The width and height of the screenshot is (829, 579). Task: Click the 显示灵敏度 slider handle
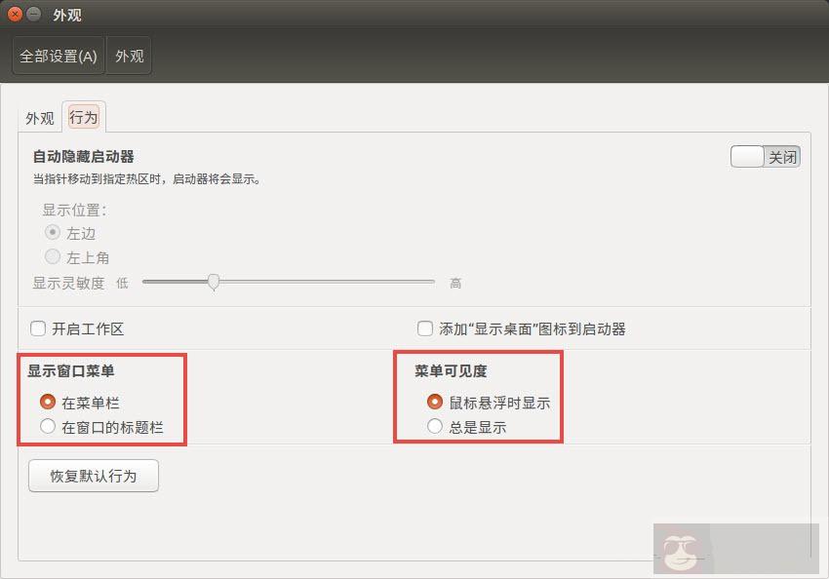click(215, 282)
